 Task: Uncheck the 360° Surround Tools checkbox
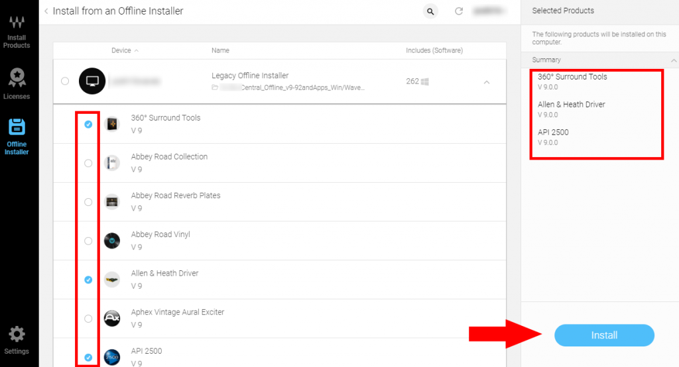tap(88, 124)
